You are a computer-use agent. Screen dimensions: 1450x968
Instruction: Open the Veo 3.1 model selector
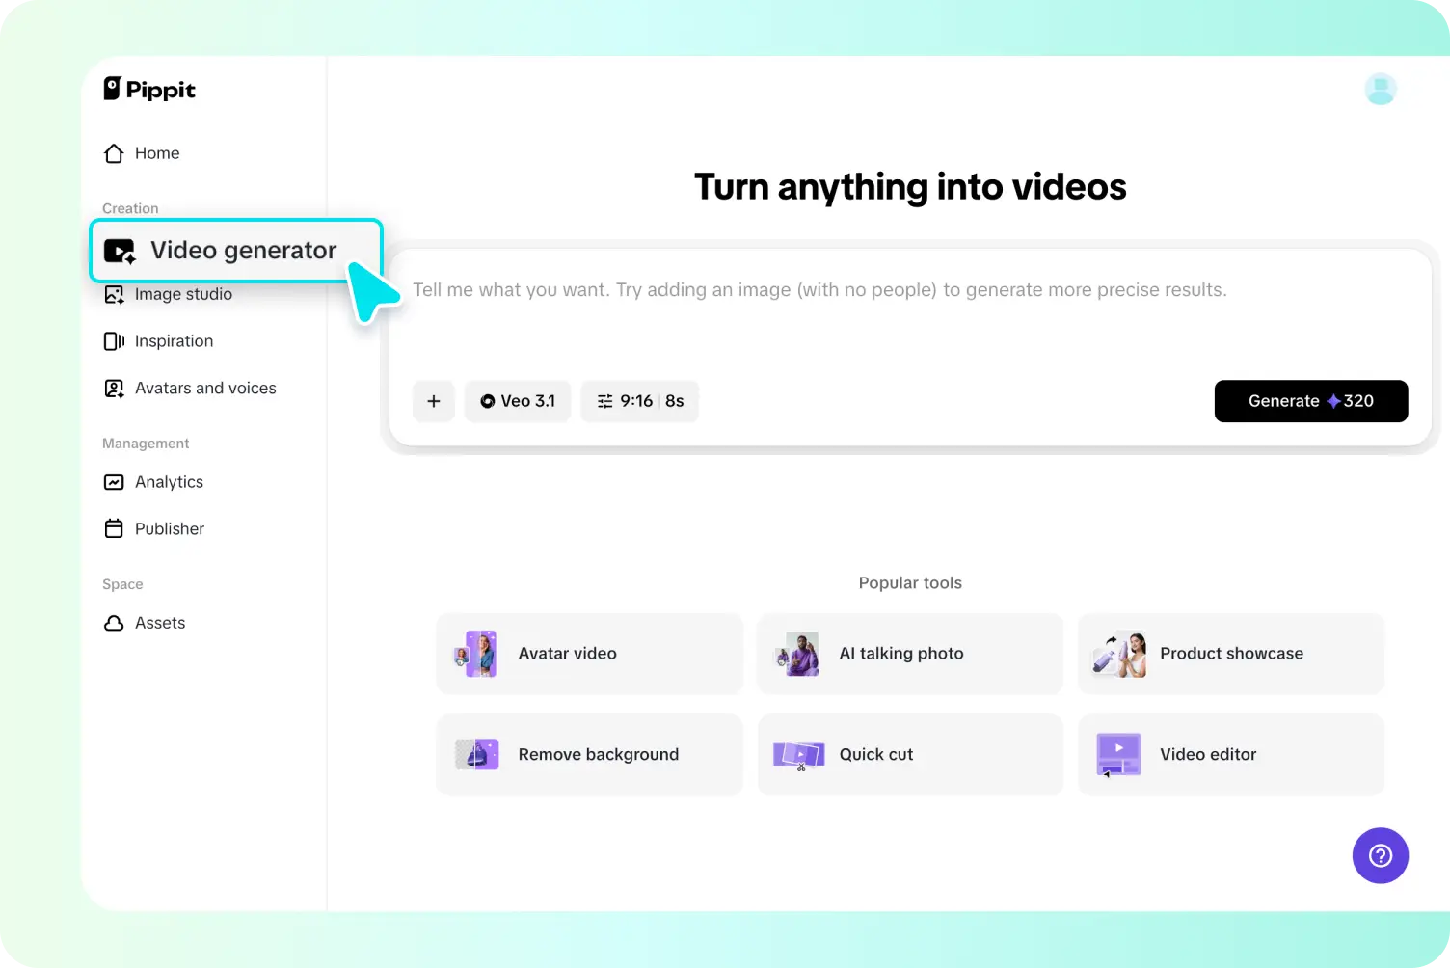tap(518, 401)
